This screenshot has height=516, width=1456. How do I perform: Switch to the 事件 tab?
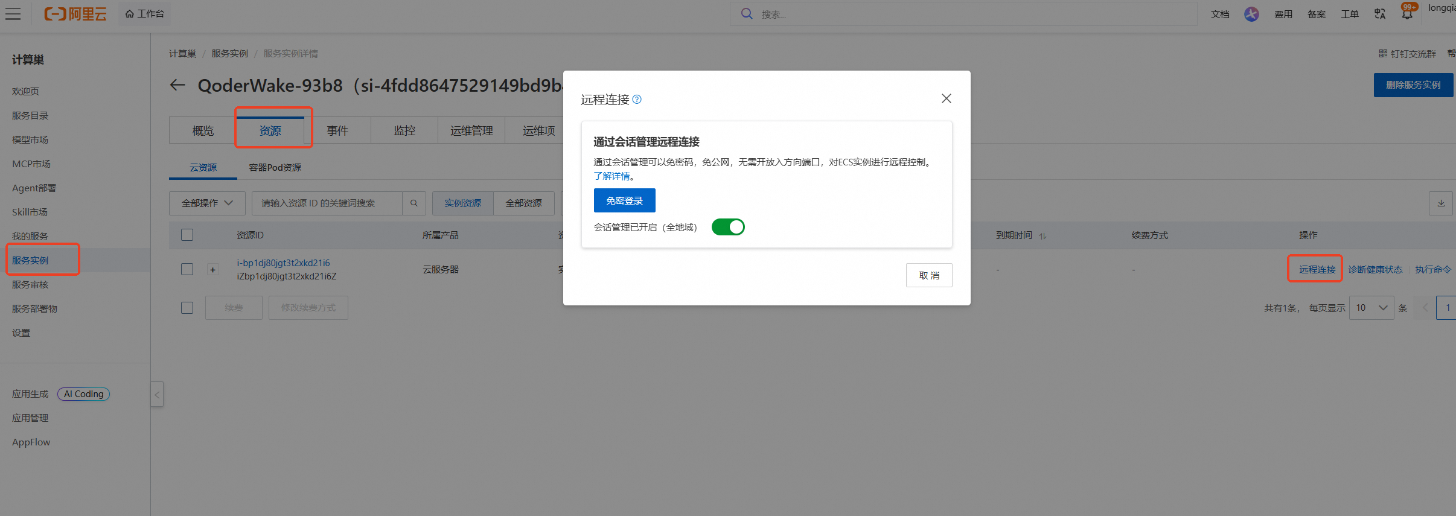click(337, 130)
